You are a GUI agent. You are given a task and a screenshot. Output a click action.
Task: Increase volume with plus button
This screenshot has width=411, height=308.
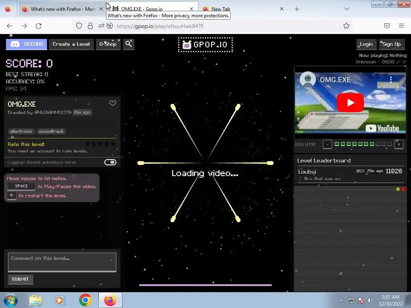[399, 144]
